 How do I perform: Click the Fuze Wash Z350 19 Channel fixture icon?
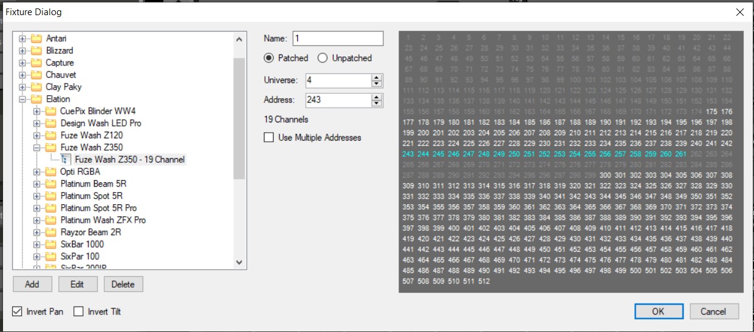pos(67,160)
